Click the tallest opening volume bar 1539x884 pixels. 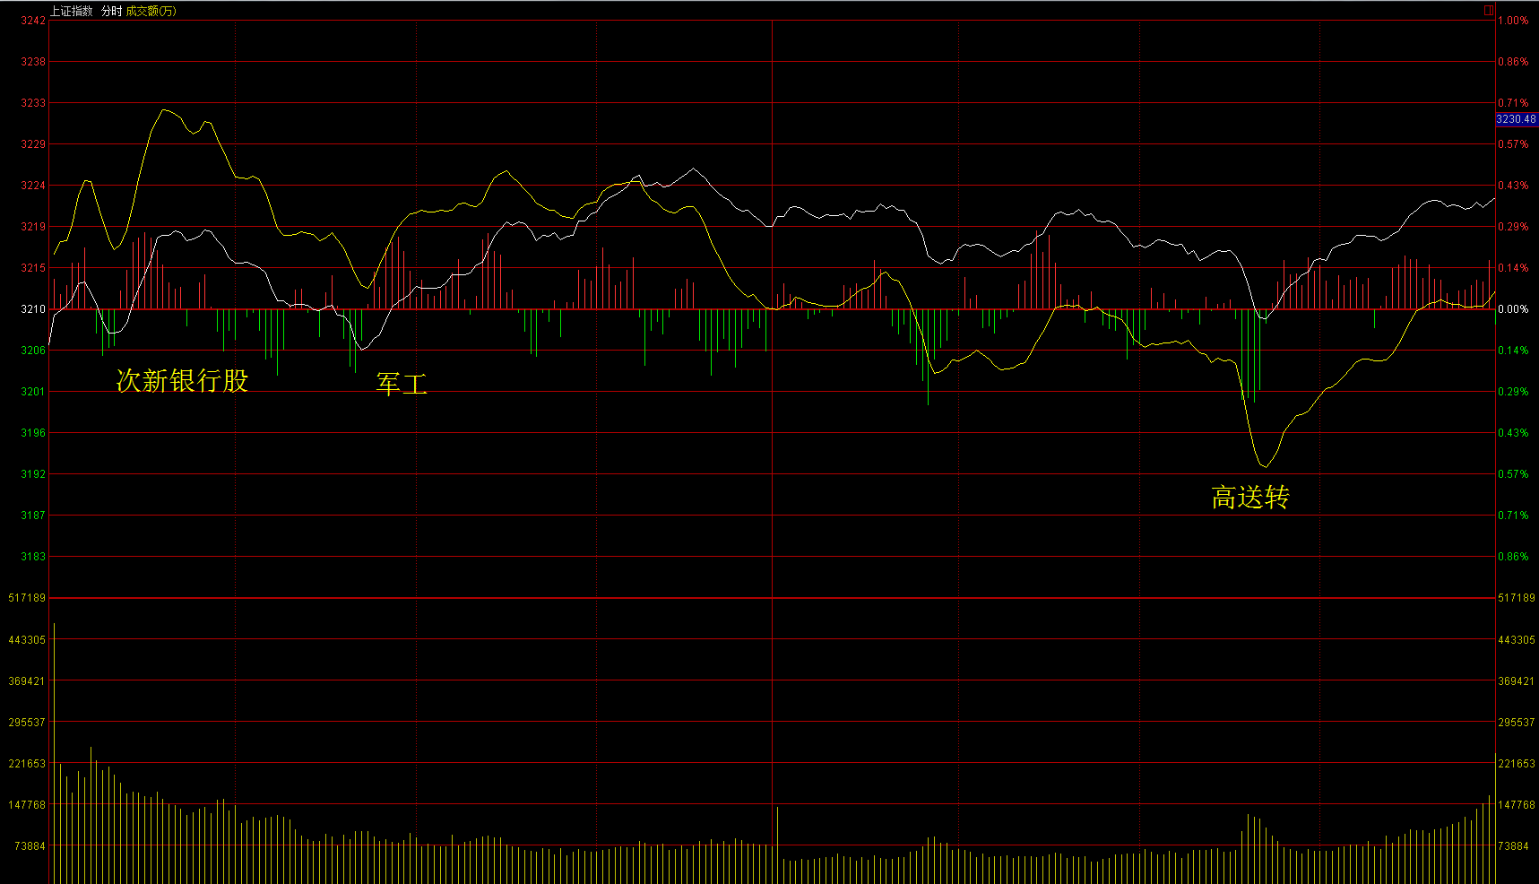coord(55,753)
